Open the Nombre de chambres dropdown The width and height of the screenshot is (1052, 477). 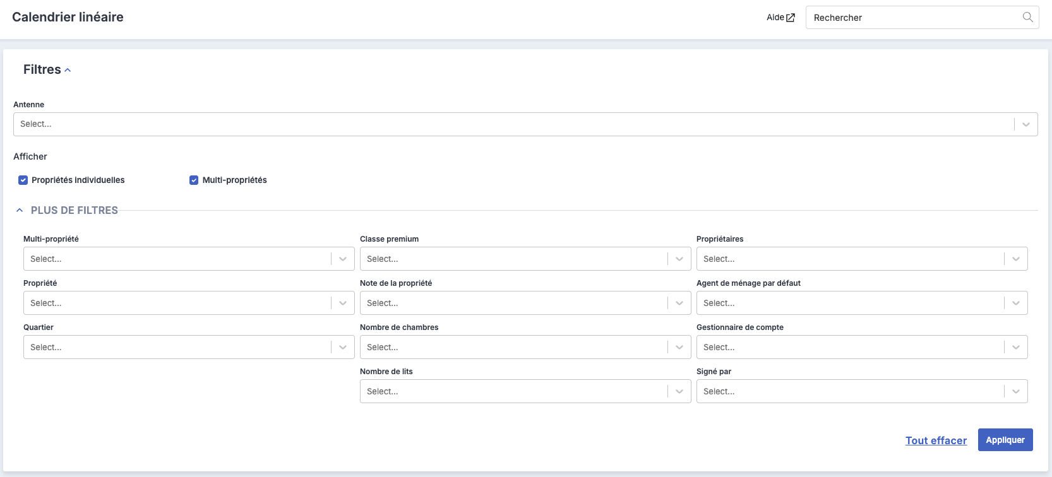525,347
